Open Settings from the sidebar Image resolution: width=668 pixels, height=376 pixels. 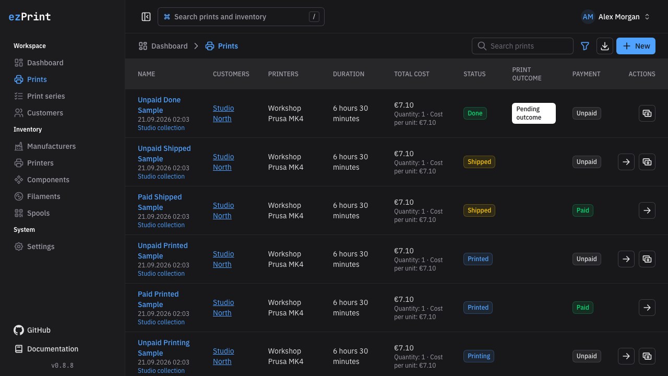(x=63, y=246)
